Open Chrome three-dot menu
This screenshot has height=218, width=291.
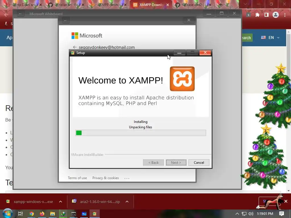click(285, 15)
